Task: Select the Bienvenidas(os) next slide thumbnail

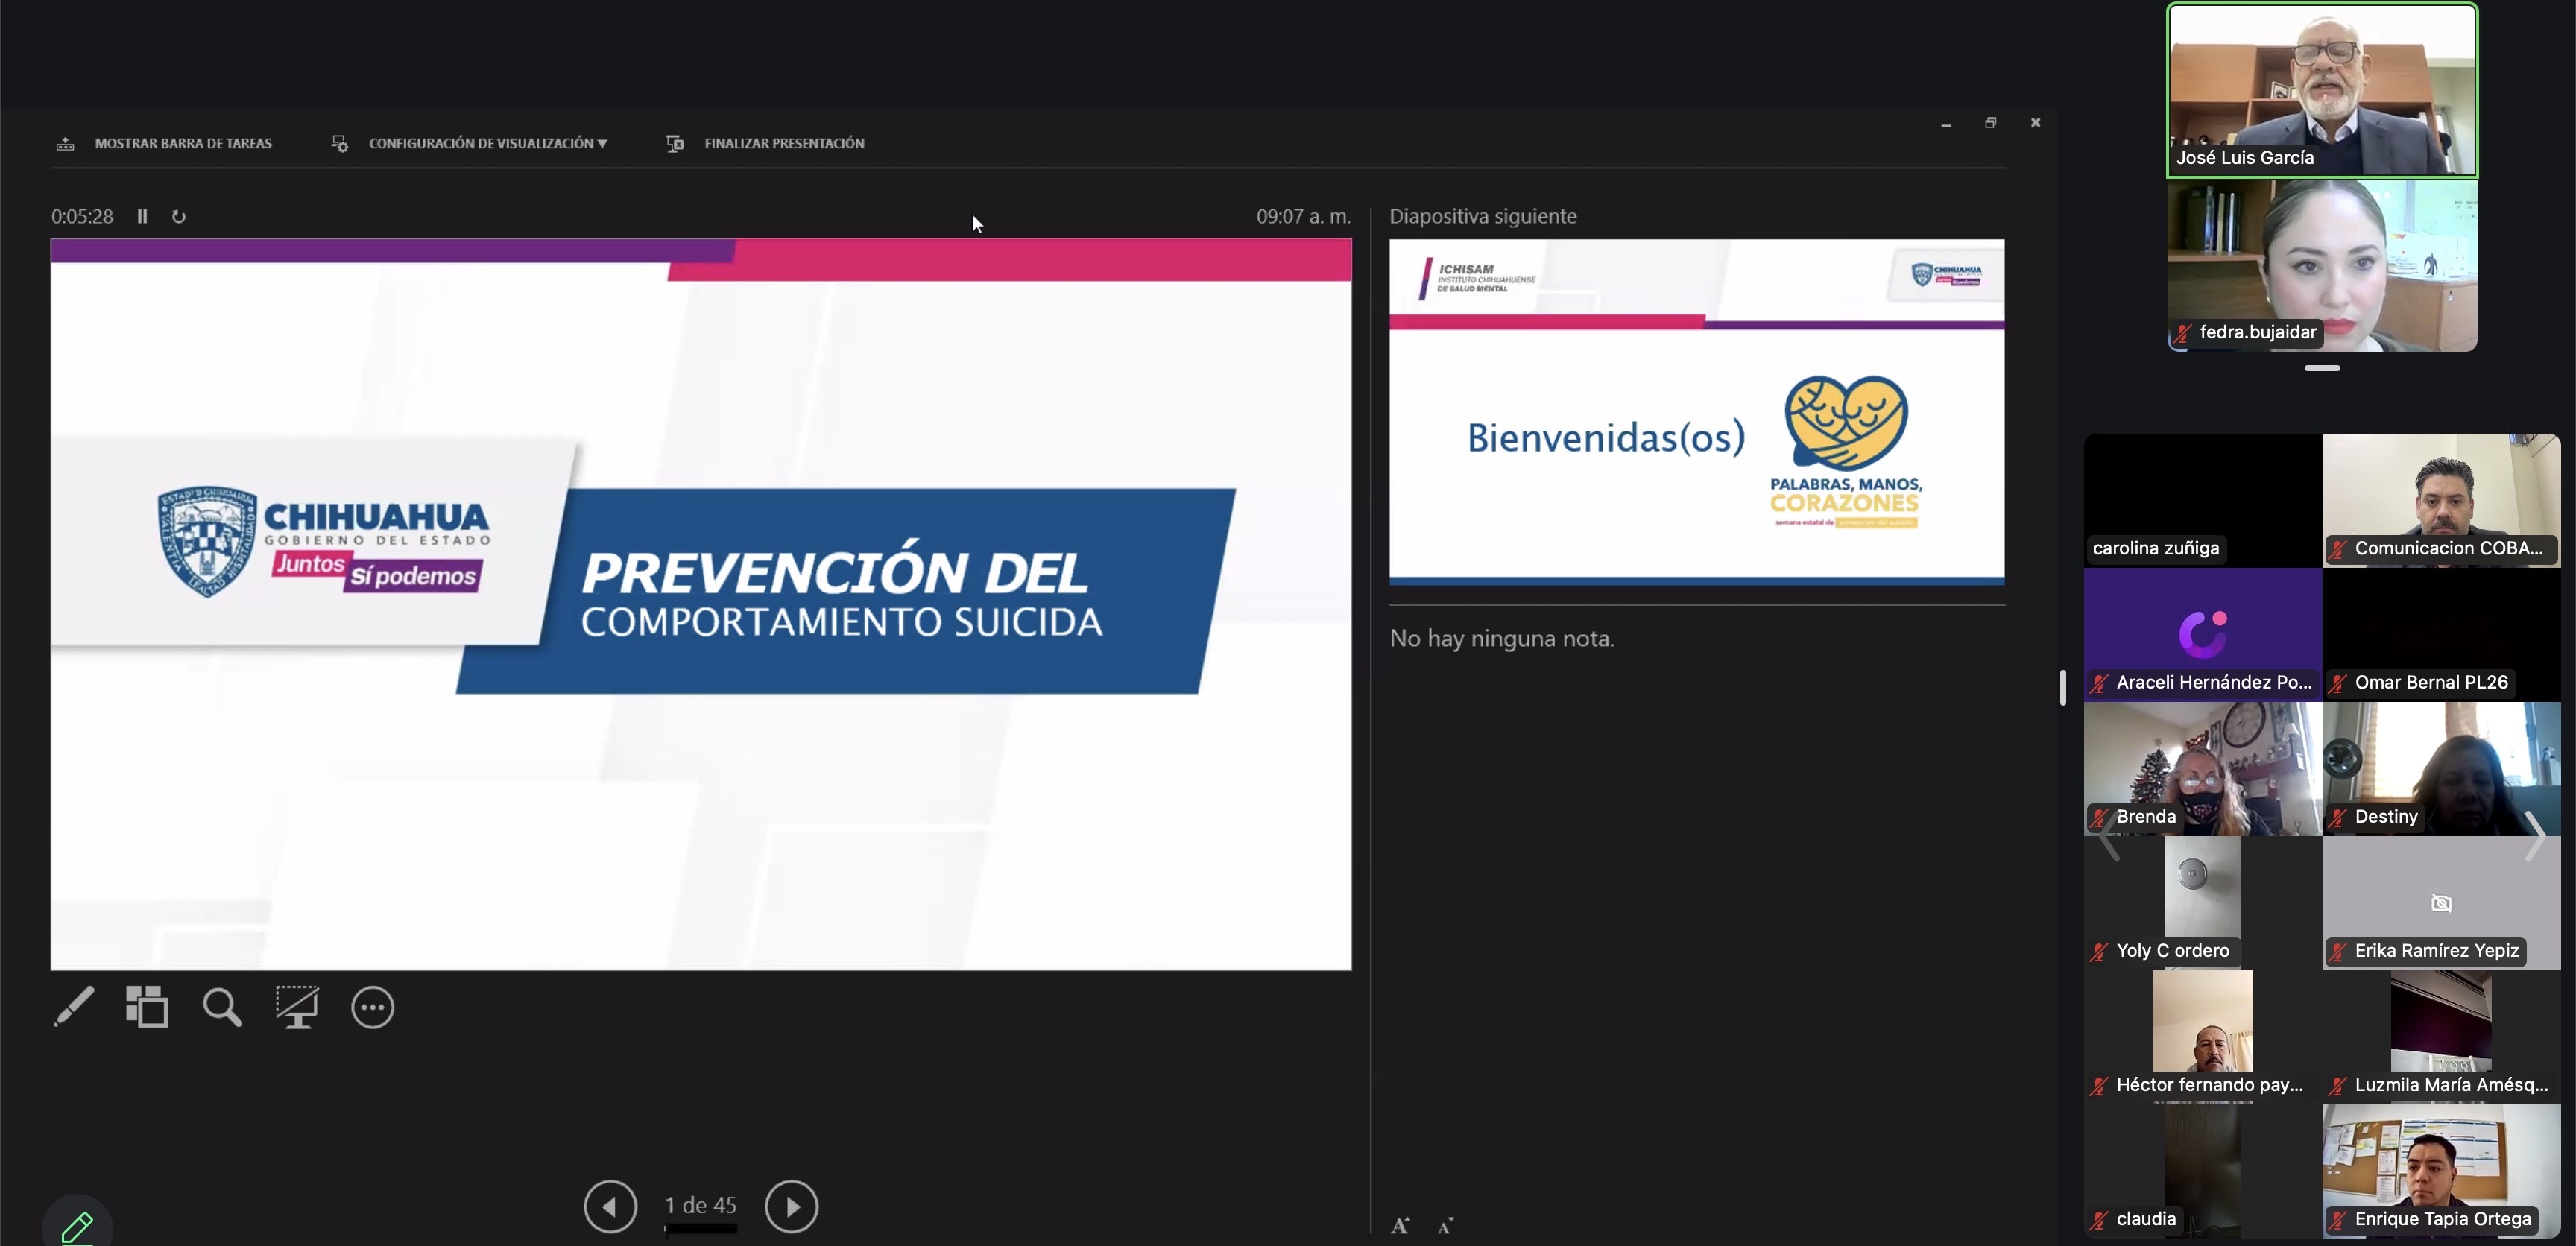Action: (x=1696, y=411)
